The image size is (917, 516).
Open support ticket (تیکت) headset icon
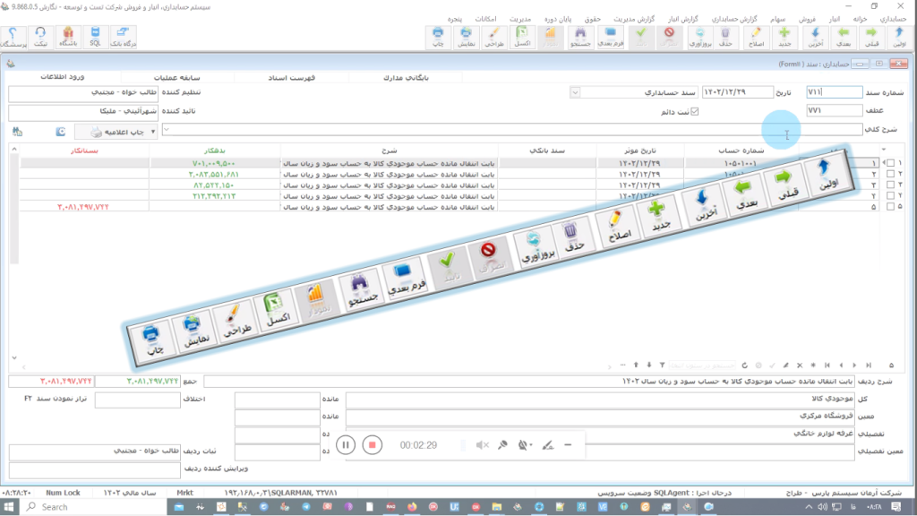pos(40,37)
